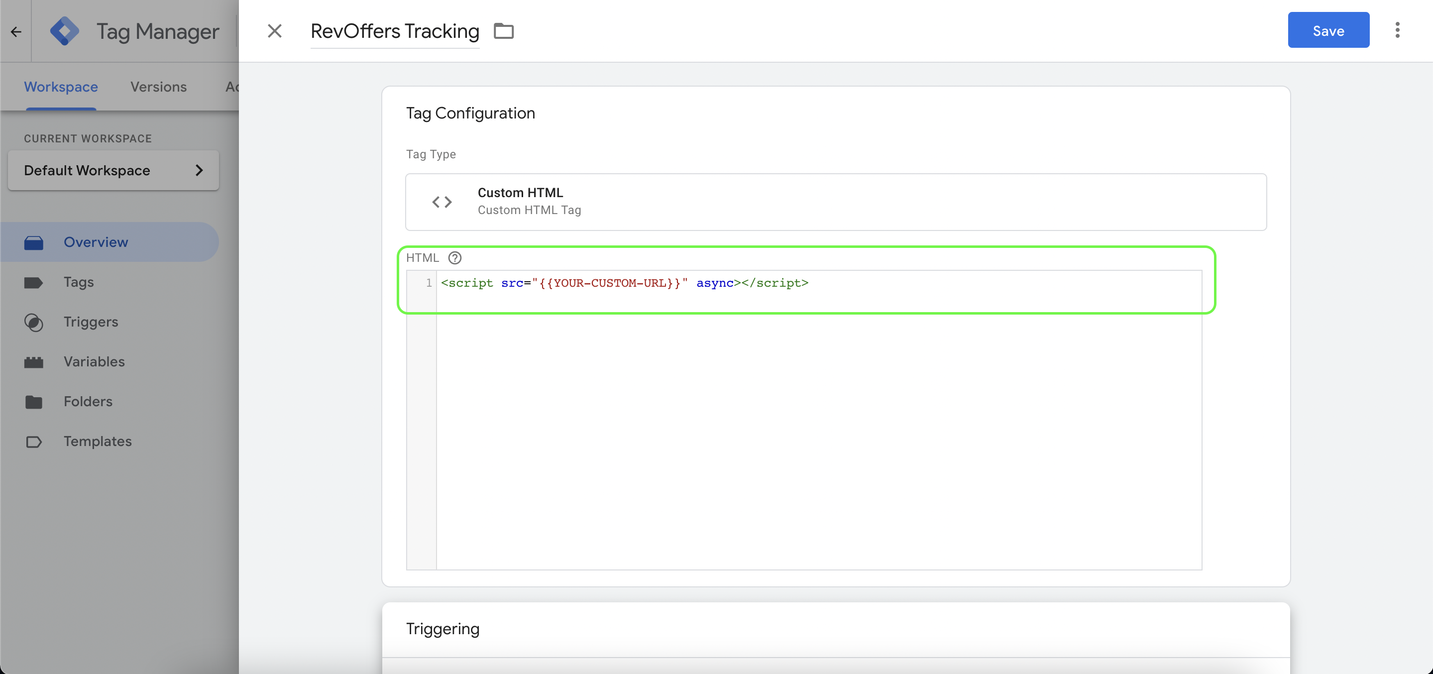Open the Default Workspace selector
The height and width of the screenshot is (674, 1433).
tap(113, 170)
